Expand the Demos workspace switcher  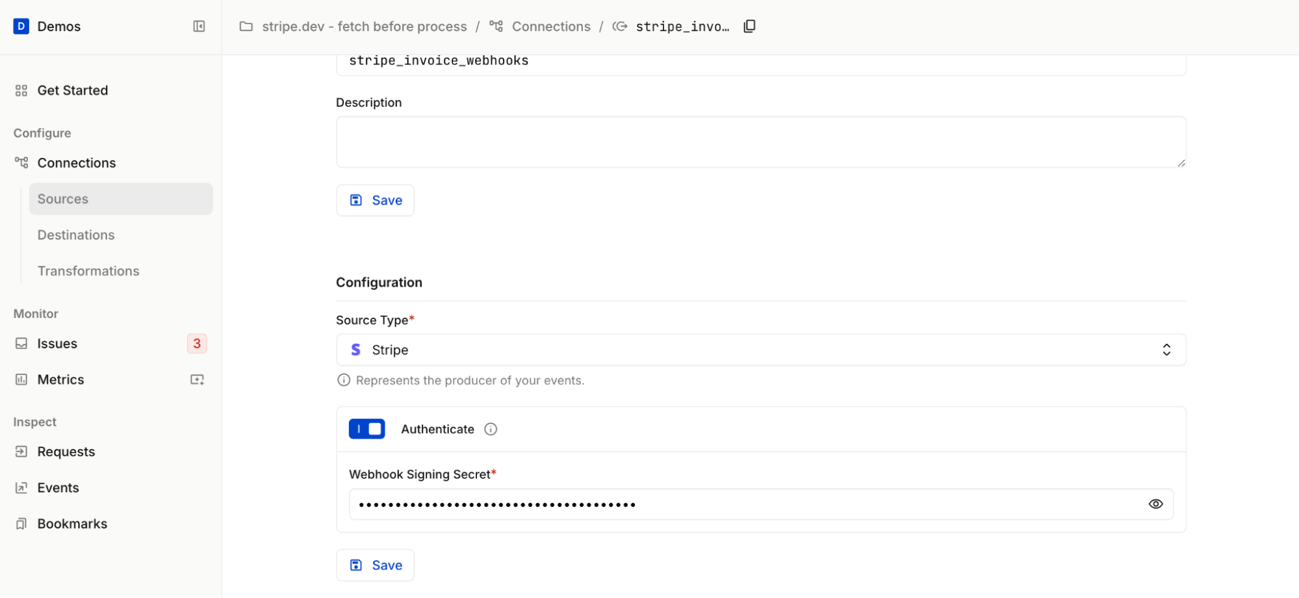[59, 27]
